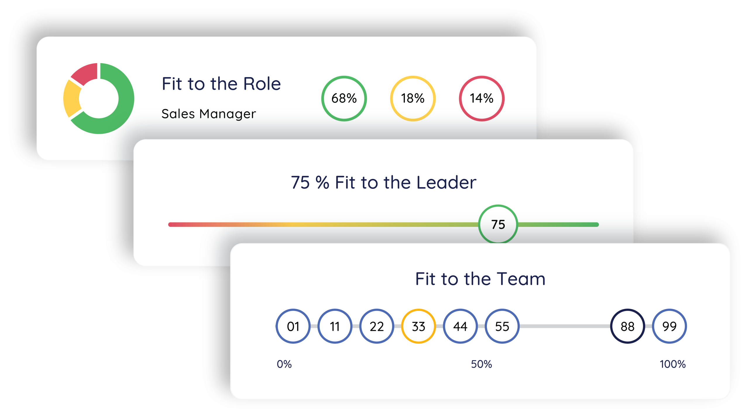749x418 pixels.
Task: Click the slider handle showing 75
Action: point(498,224)
